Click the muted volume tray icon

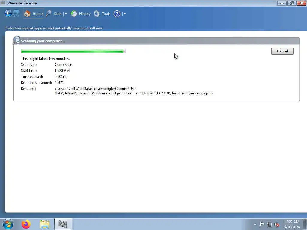pyautogui.click(x=277, y=225)
